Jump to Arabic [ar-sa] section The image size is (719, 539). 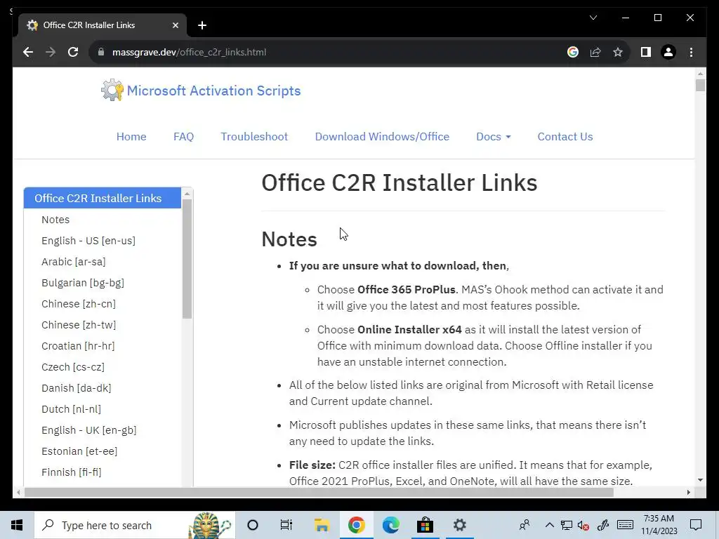73,262
